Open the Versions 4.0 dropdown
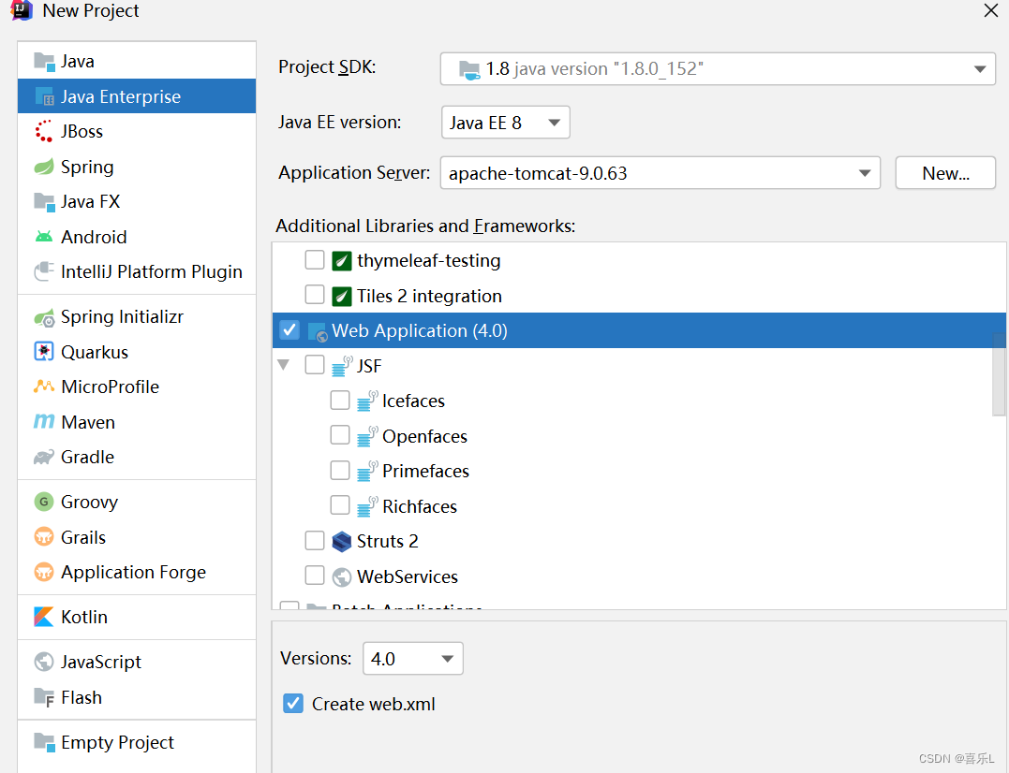The height and width of the screenshot is (773, 1009). (x=413, y=659)
